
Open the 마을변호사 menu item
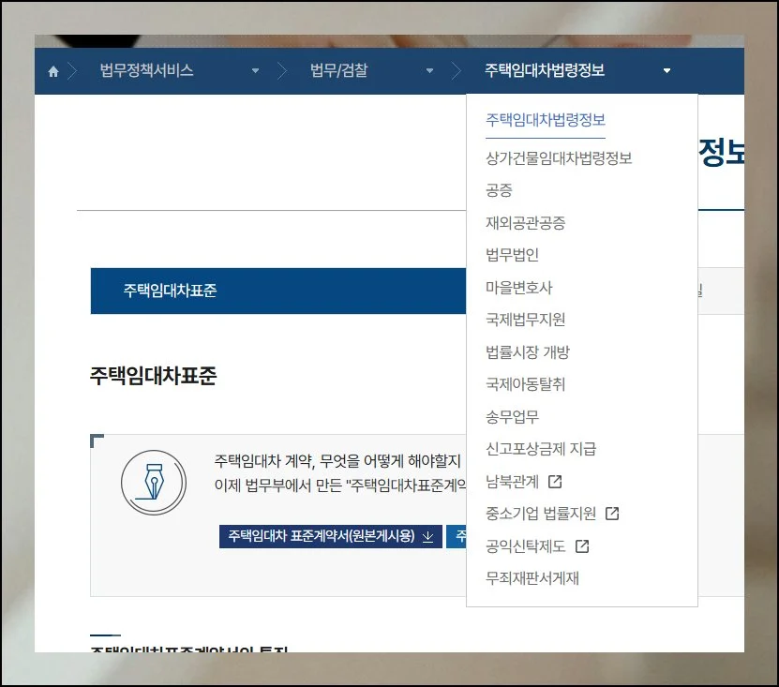(x=518, y=288)
